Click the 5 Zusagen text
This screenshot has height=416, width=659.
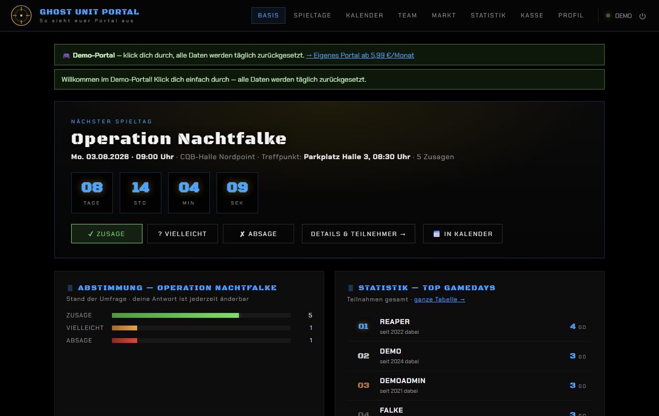436,157
